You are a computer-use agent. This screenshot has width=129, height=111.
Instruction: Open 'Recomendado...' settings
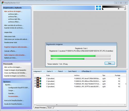click(14, 96)
